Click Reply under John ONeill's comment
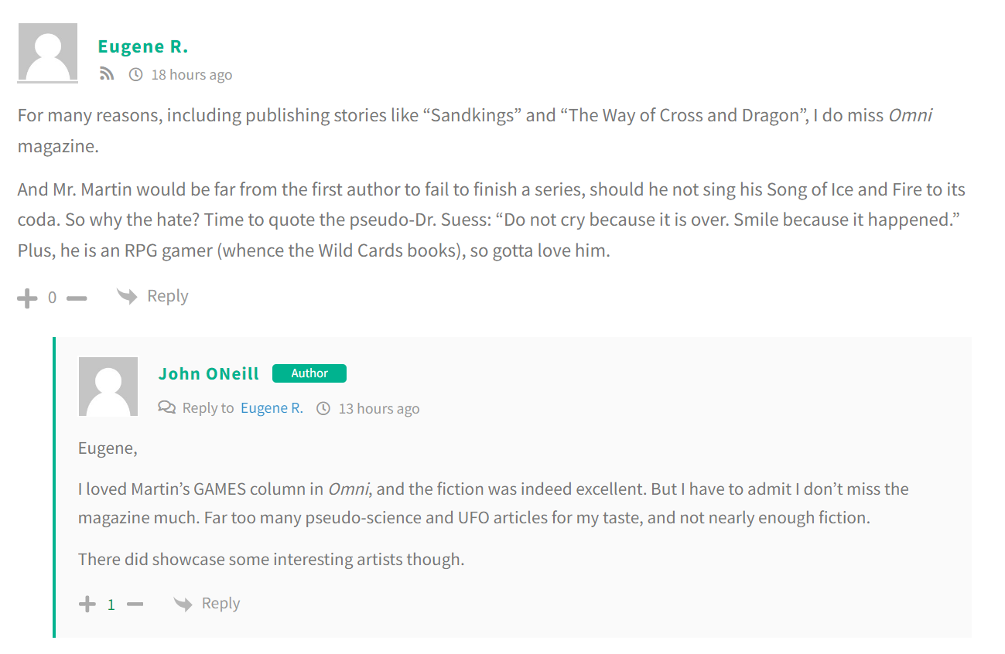1005x654 pixels. [x=220, y=604]
